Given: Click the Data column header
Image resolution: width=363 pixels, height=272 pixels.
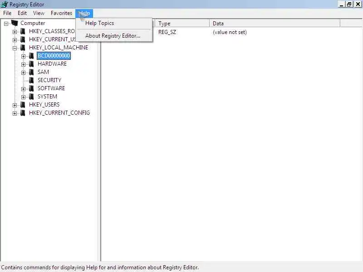Looking at the screenshot, I should click(275, 24).
